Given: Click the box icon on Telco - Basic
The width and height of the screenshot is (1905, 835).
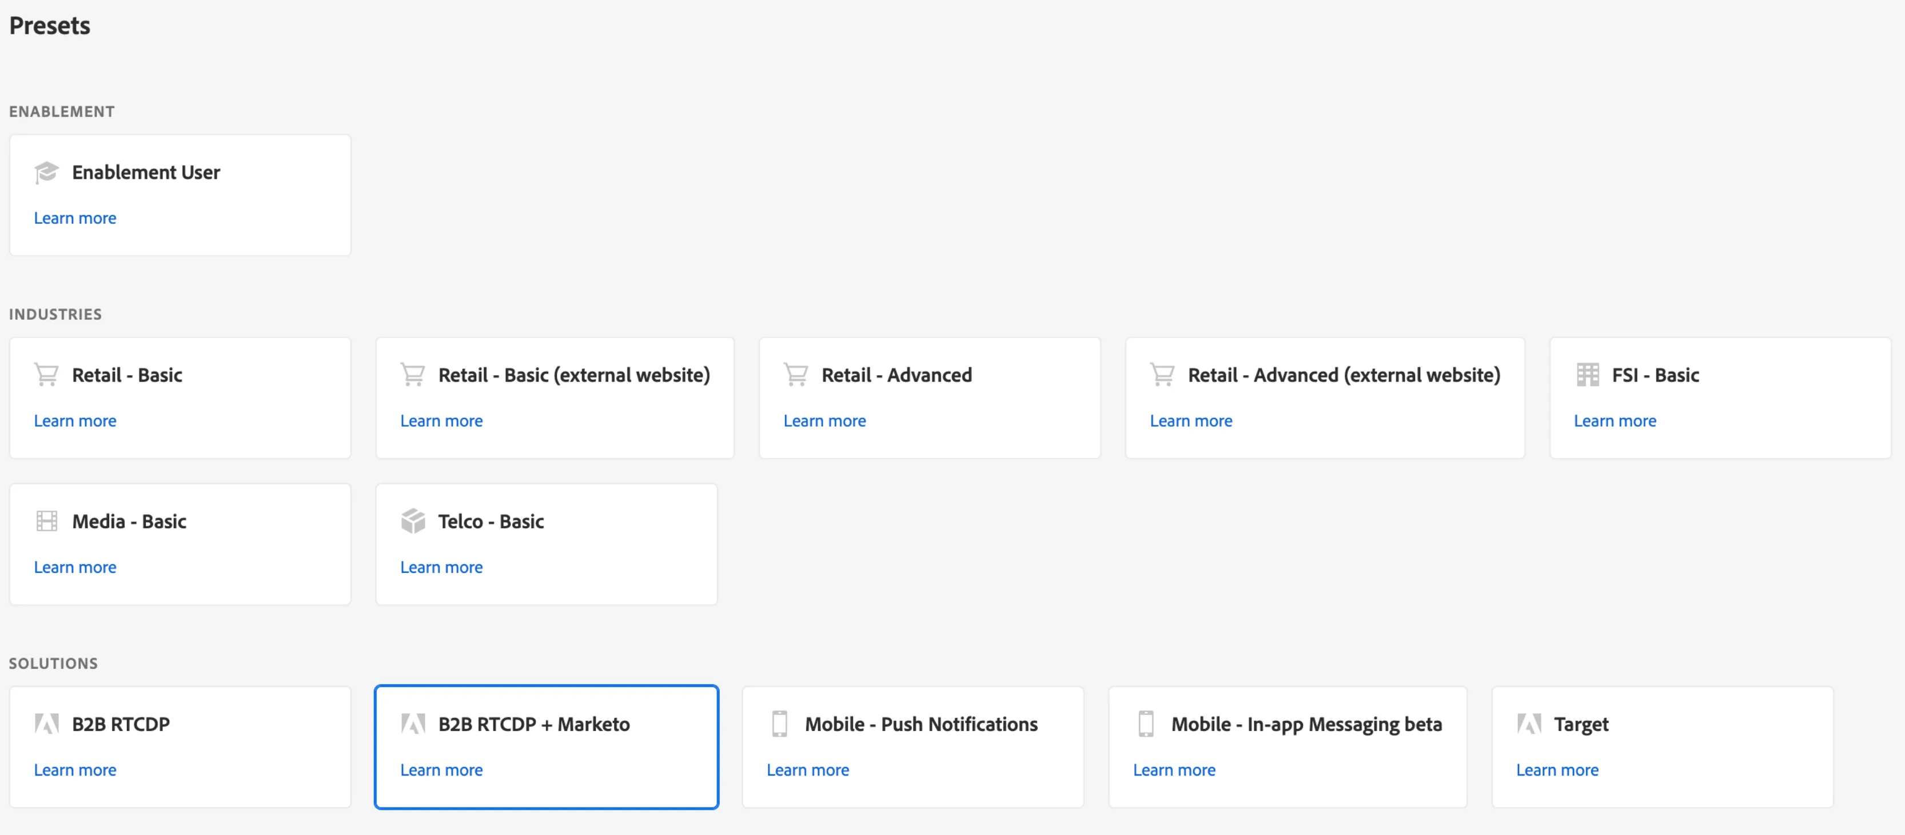Looking at the screenshot, I should (413, 521).
